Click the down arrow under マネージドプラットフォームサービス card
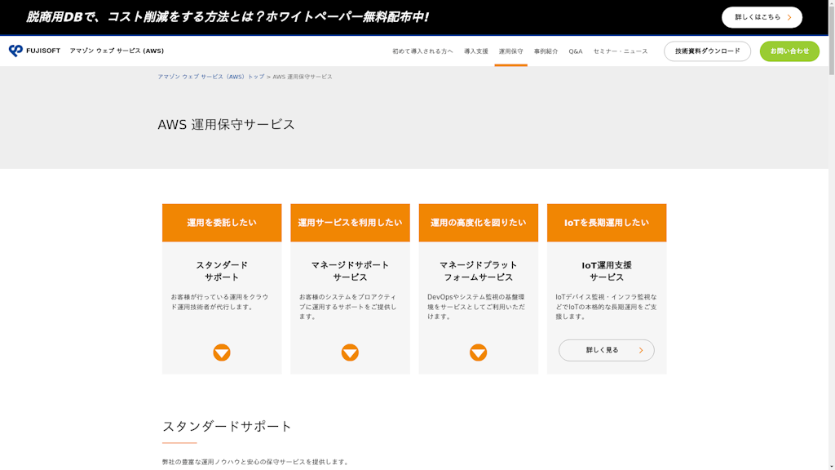This screenshot has width=835, height=470. click(x=478, y=352)
